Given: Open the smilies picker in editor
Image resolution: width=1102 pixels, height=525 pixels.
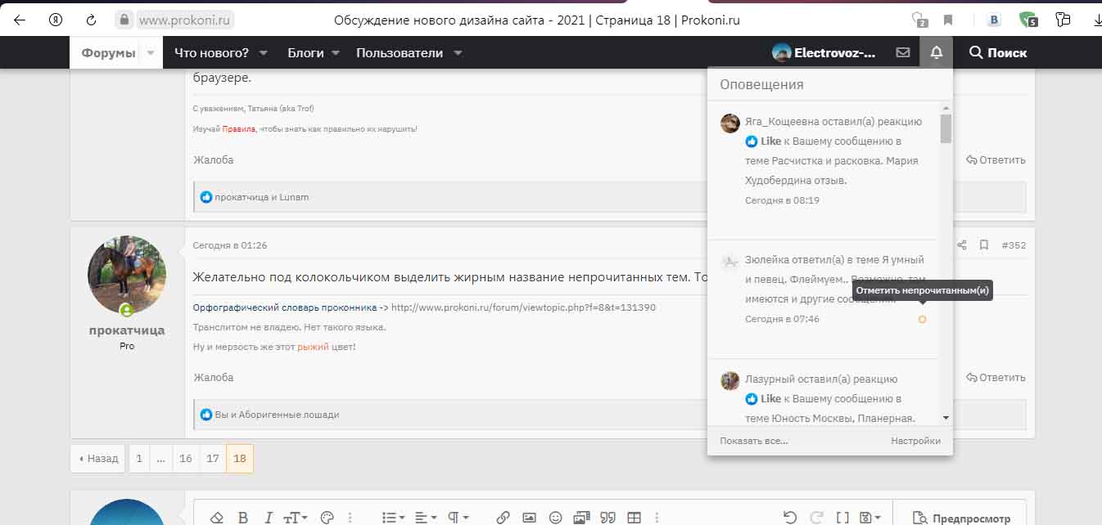Looking at the screenshot, I should tap(555, 518).
